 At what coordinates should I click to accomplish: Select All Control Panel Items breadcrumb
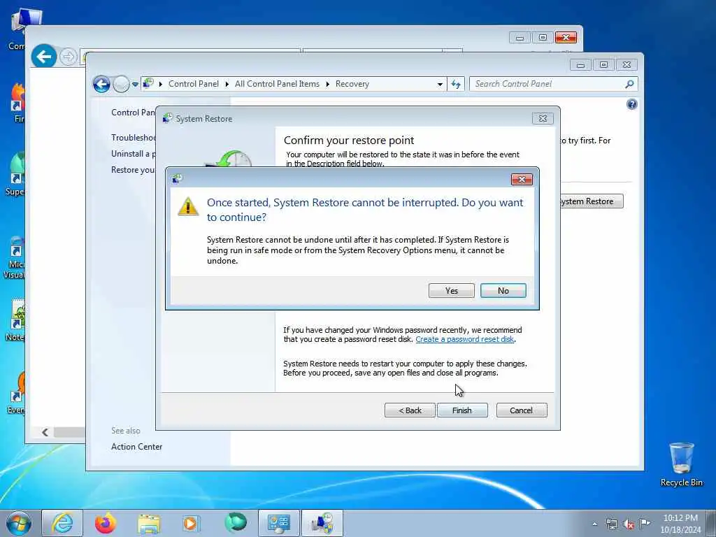pos(277,84)
